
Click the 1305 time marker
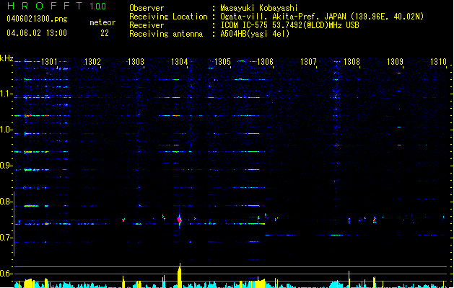point(222,62)
